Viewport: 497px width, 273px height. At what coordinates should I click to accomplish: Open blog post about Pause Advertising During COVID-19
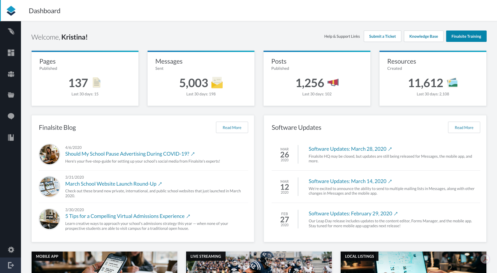(x=130, y=154)
